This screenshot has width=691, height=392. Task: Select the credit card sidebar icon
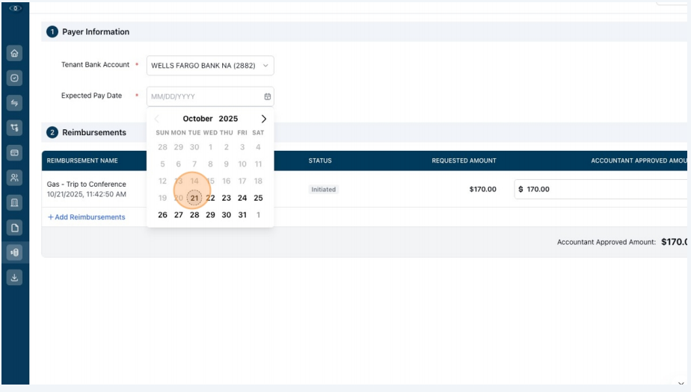click(14, 152)
